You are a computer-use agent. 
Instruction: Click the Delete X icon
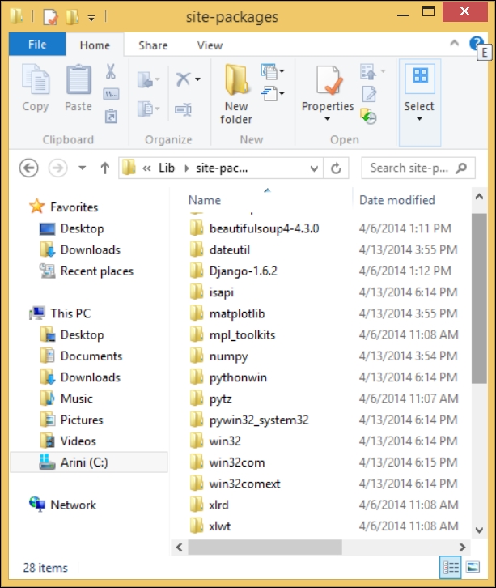click(183, 79)
